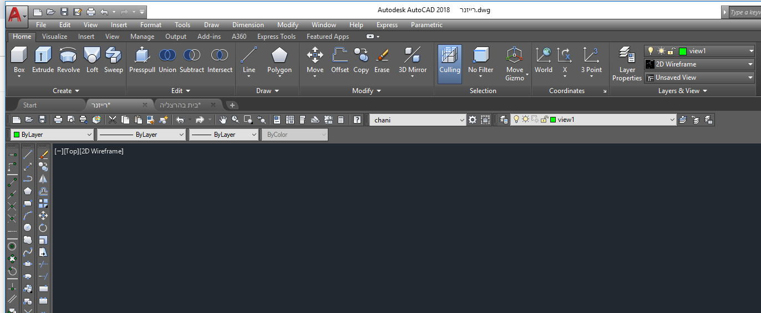Click the Plot printer icon in toolbar
The width and height of the screenshot is (761, 313).
click(x=58, y=119)
